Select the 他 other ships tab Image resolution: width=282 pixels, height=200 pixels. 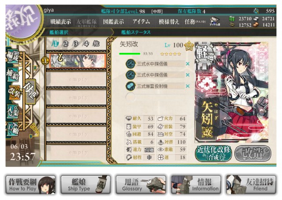[96, 44]
